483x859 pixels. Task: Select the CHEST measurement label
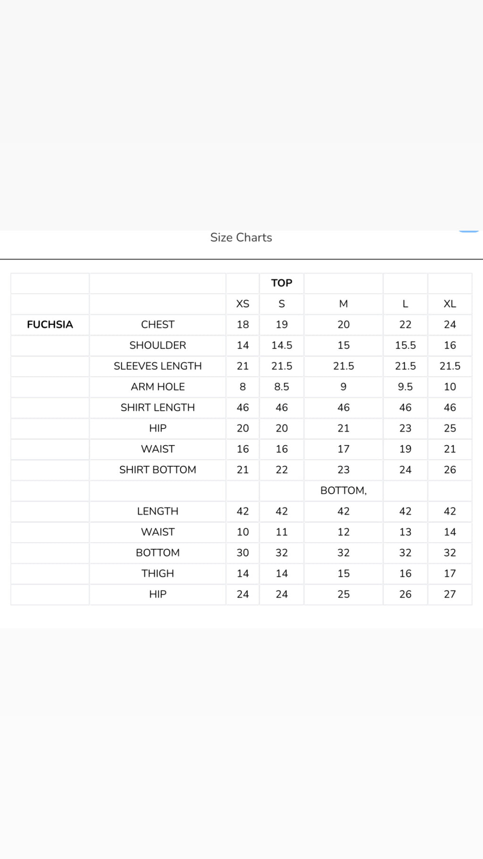tap(158, 324)
